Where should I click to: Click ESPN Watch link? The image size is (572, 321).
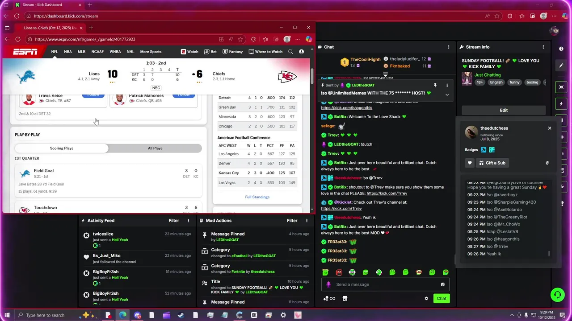coord(189,51)
